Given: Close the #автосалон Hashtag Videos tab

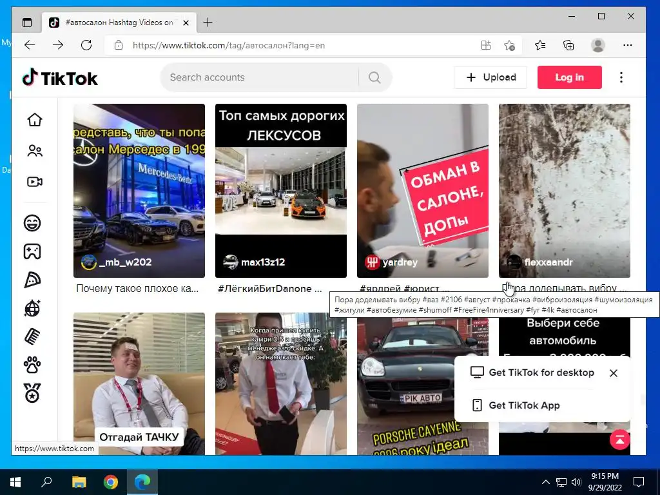Looking at the screenshot, I should click(x=186, y=23).
